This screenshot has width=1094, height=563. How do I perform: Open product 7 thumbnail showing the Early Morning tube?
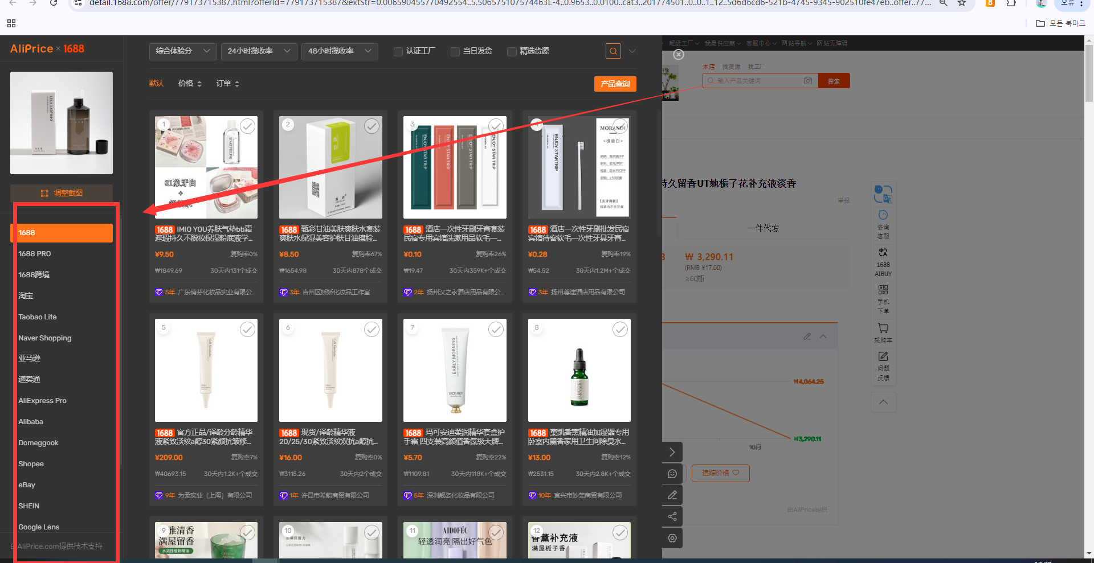(455, 370)
